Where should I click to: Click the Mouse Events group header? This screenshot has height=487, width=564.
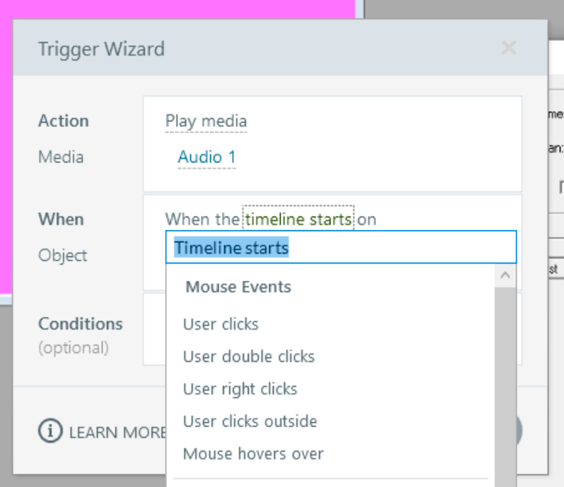(238, 287)
